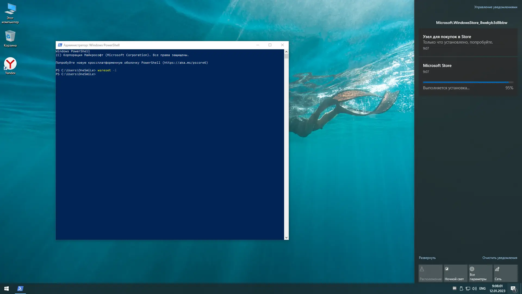This screenshot has width=522, height=294.
Task: Open the network tray icon
Action: point(468,289)
